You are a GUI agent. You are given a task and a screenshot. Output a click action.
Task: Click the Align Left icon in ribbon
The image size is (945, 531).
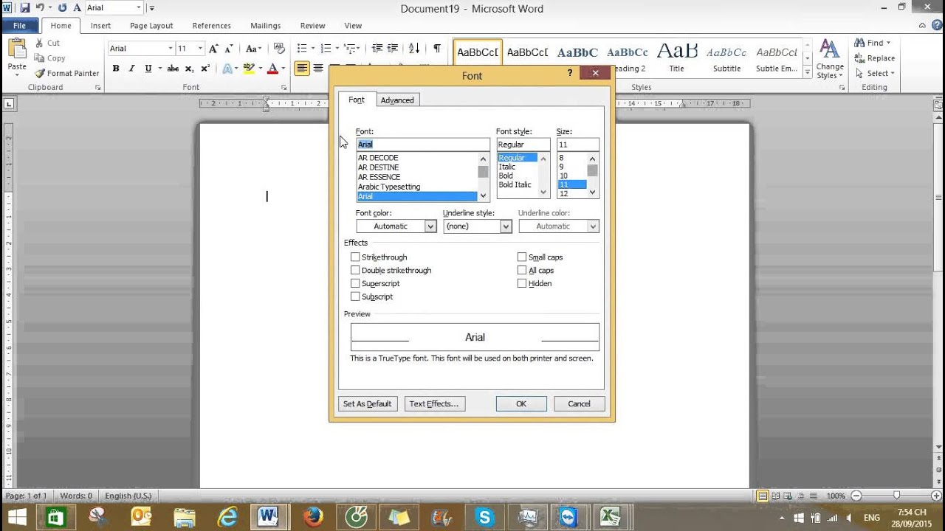coord(302,69)
